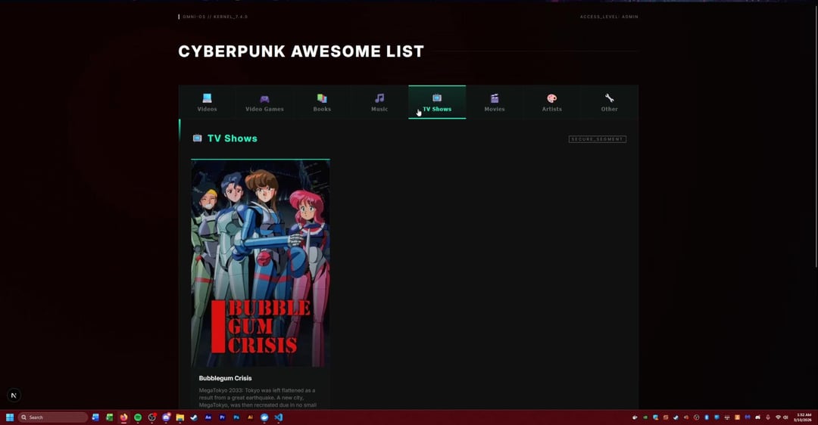
Task: Go to the Music tab
Action: [x=379, y=102]
